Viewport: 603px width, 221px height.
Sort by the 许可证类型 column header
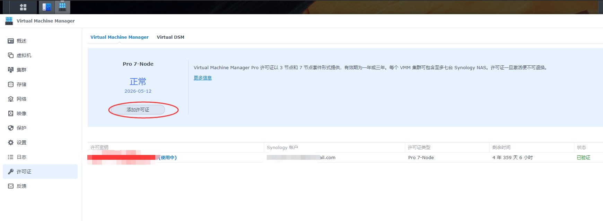click(x=447, y=147)
